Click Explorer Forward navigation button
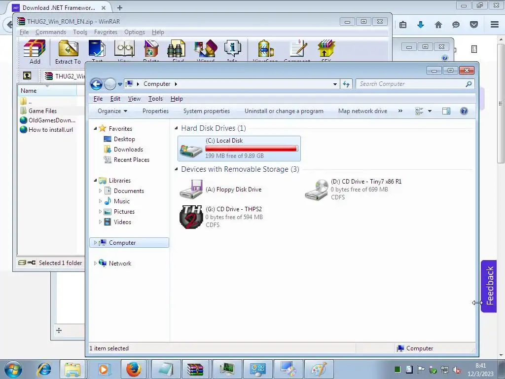The height and width of the screenshot is (379, 505). tap(110, 84)
